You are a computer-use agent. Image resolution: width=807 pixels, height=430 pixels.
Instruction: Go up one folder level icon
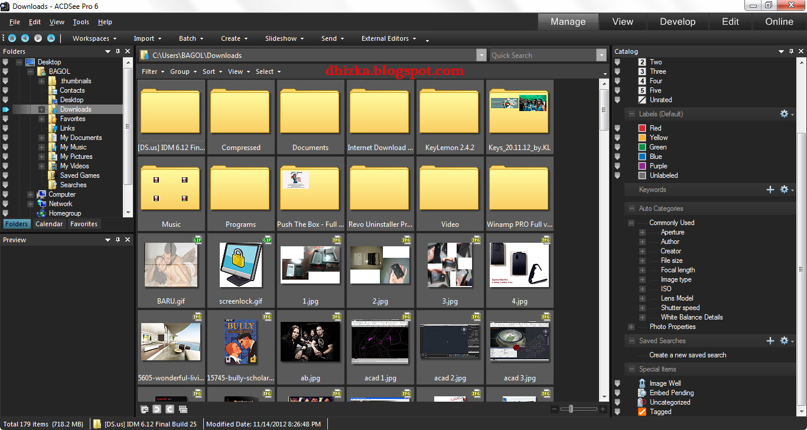51,38
